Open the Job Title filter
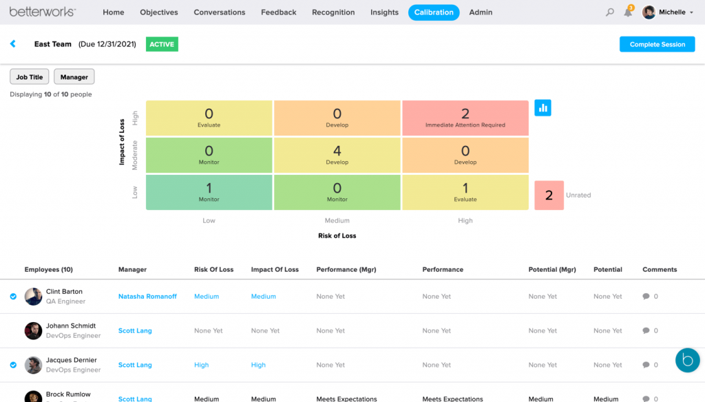This screenshot has height=402, width=705. [29, 76]
